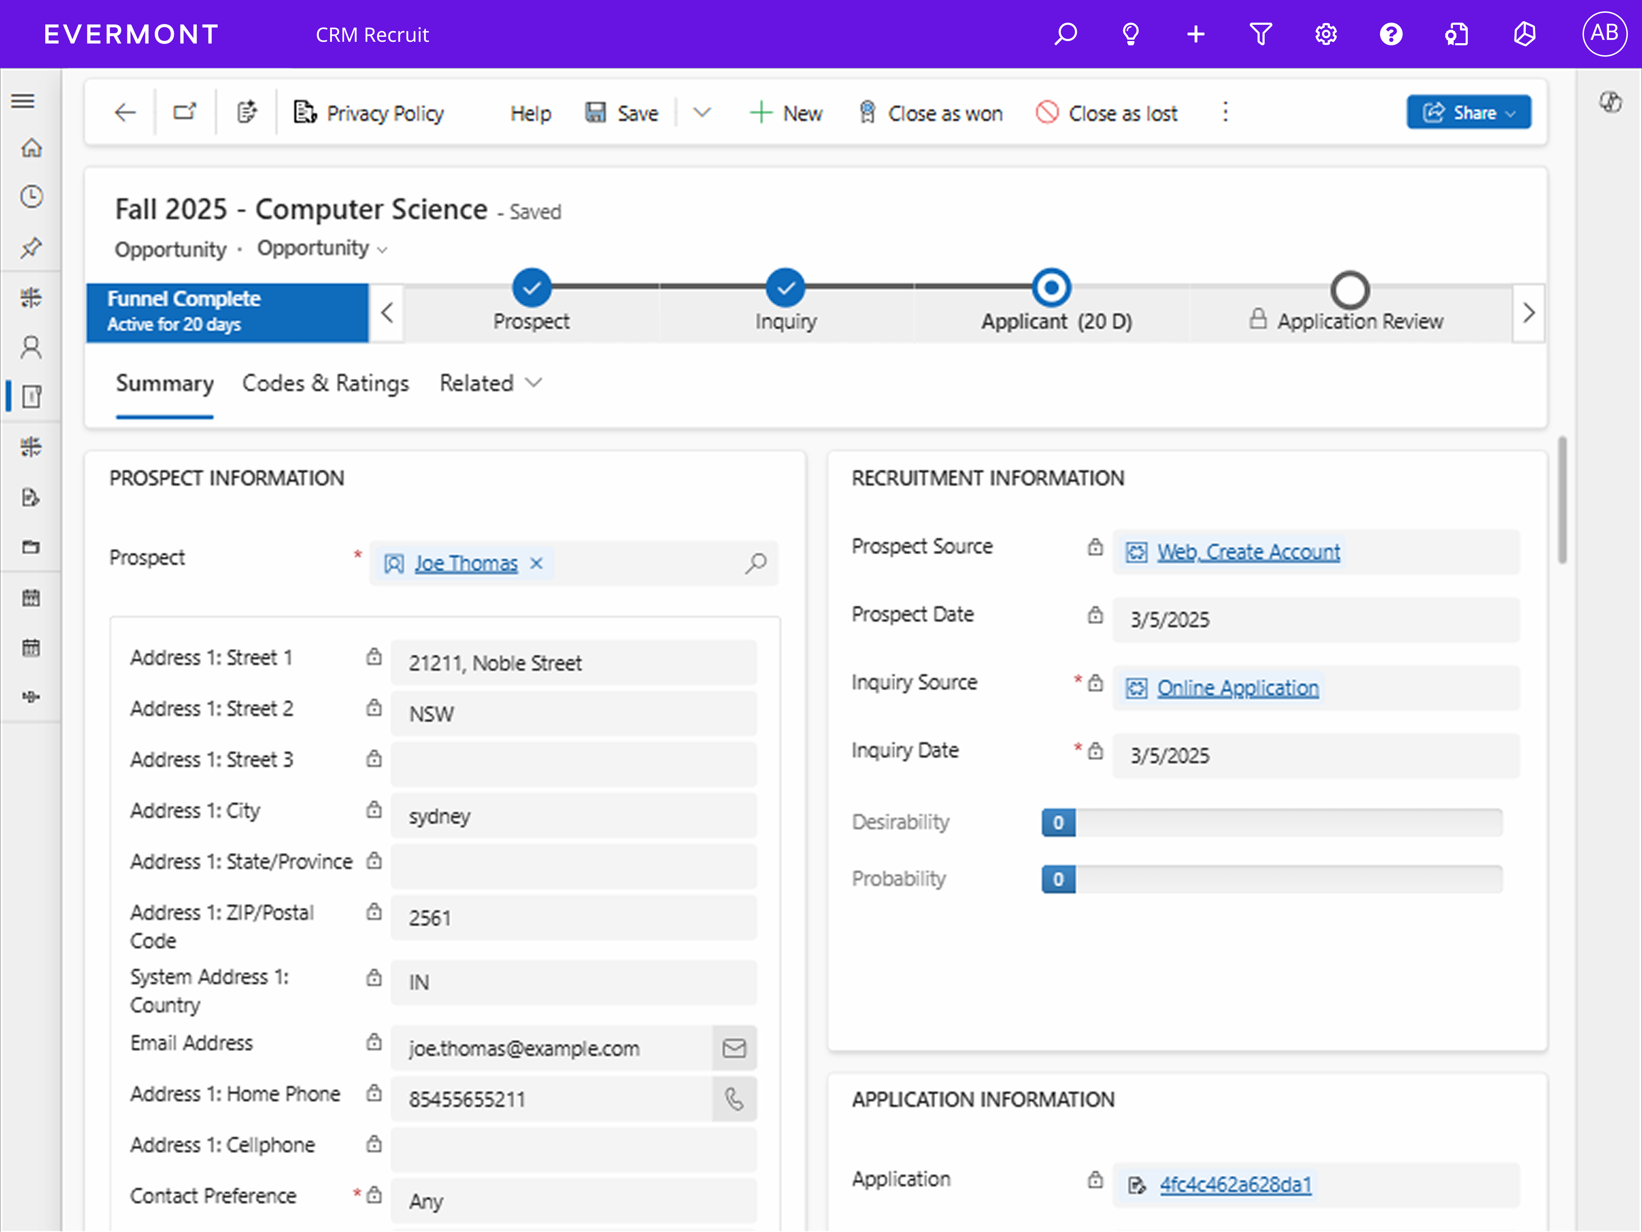This screenshot has width=1642, height=1232.
Task: Click the Contact Preference field
Action: point(574,1200)
